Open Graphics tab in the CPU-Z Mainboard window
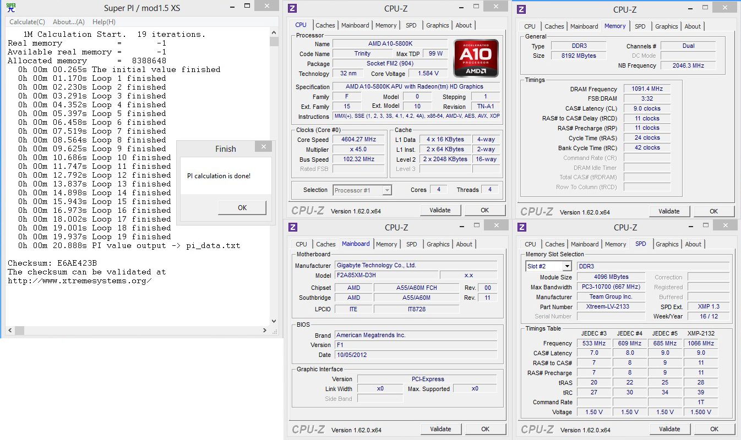 (x=438, y=244)
